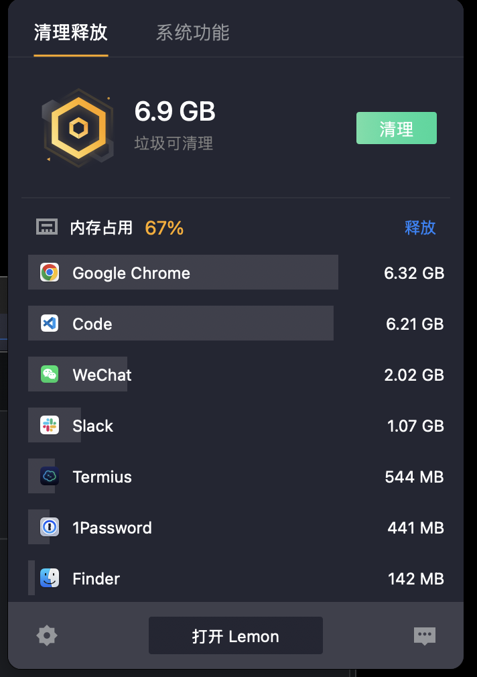Click the 1Password app icon

(x=50, y=527)
